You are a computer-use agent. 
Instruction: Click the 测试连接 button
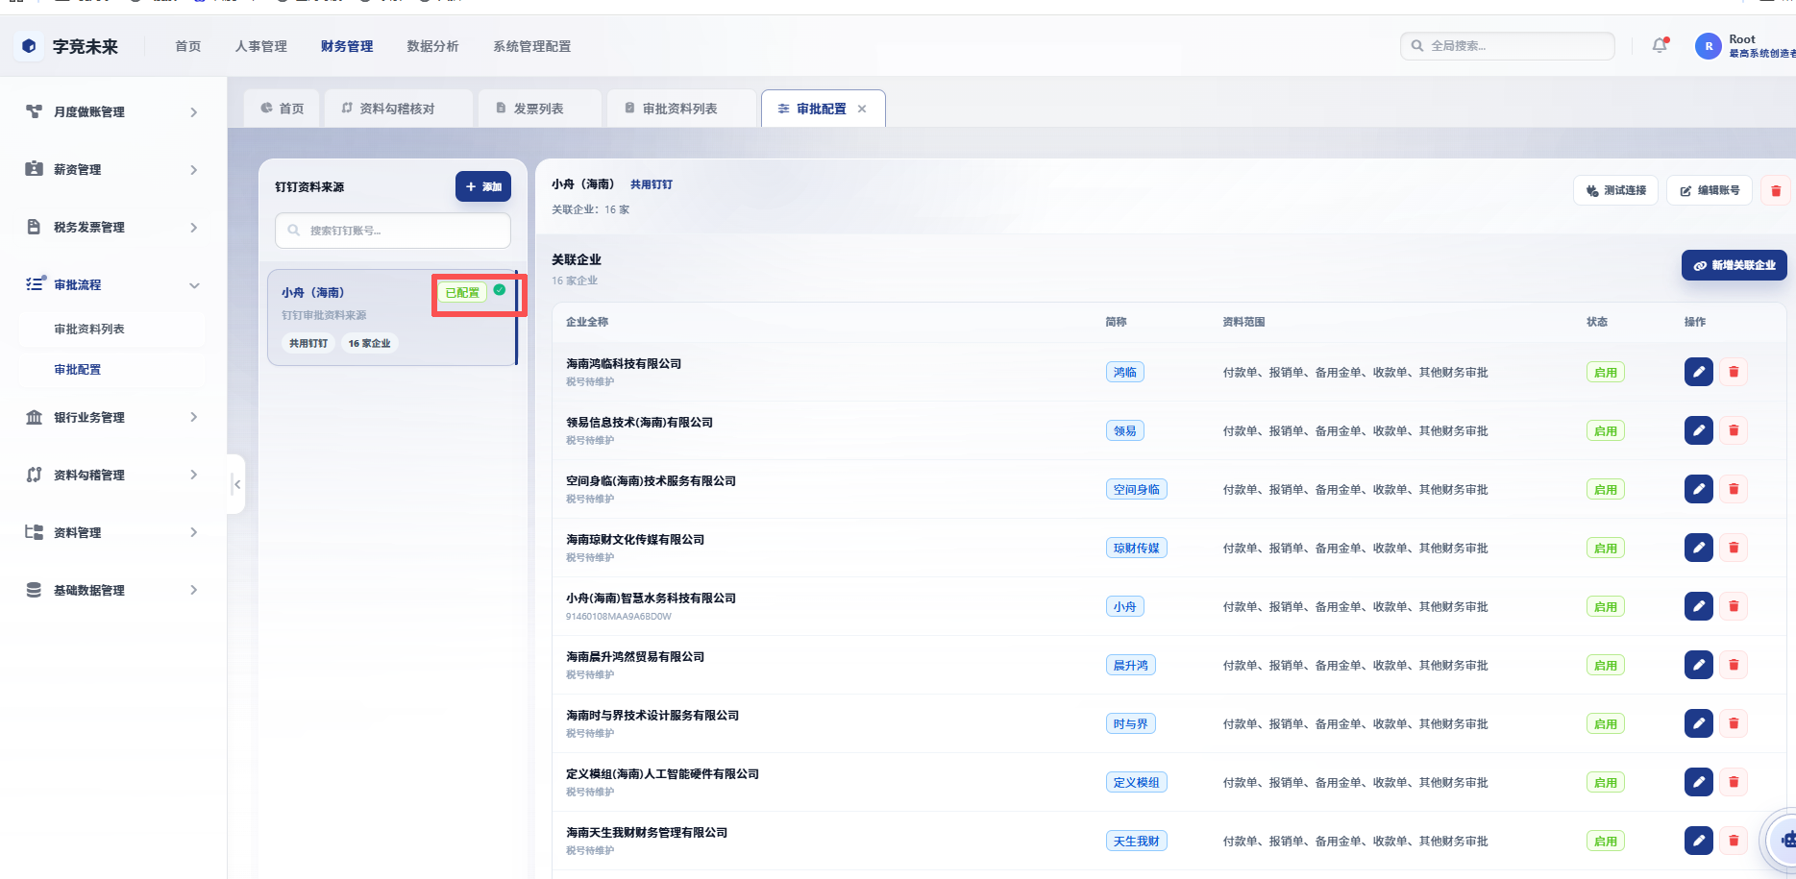(1615, 190)
